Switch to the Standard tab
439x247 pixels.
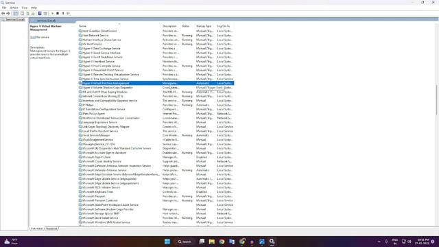click(51, 228)
